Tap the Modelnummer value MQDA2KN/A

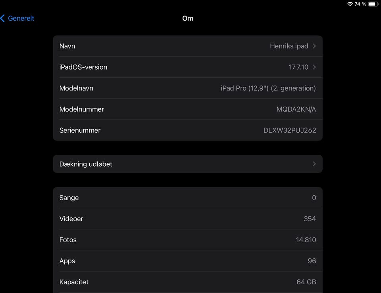[x=296, y=109]
